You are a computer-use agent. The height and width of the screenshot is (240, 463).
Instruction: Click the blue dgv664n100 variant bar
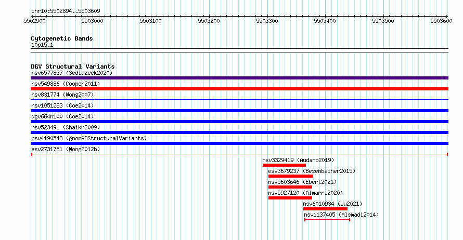point(239,122)
